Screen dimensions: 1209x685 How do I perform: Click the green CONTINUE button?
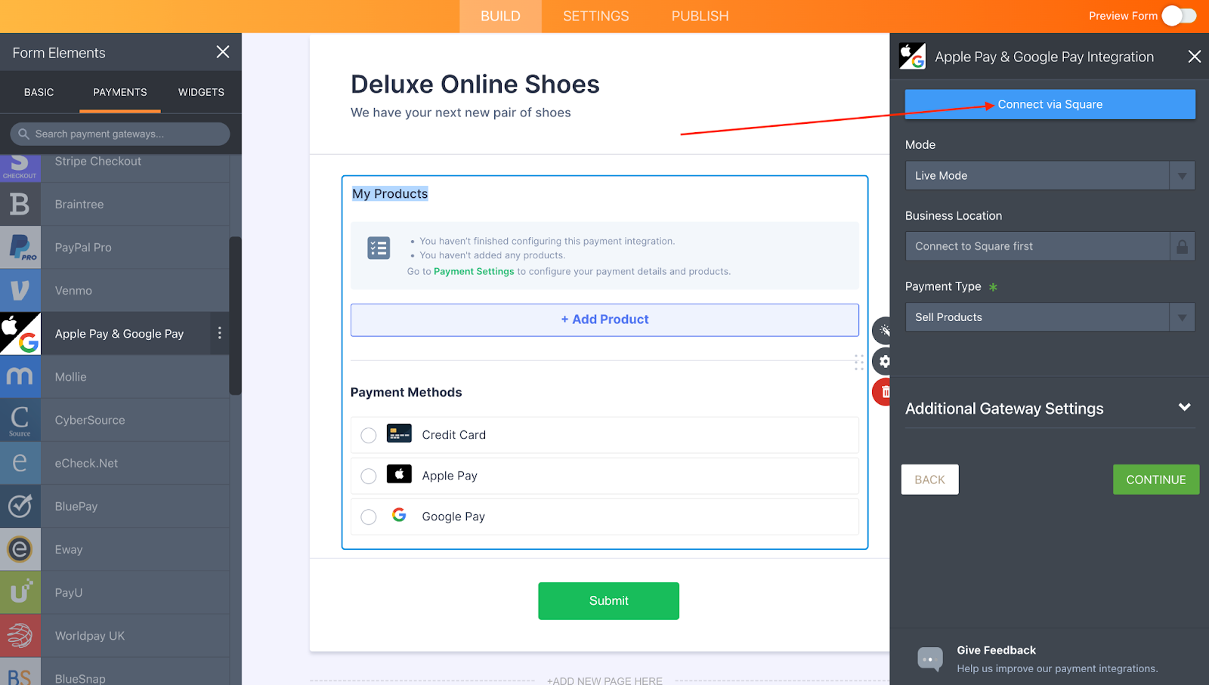tap(1156, 480)
